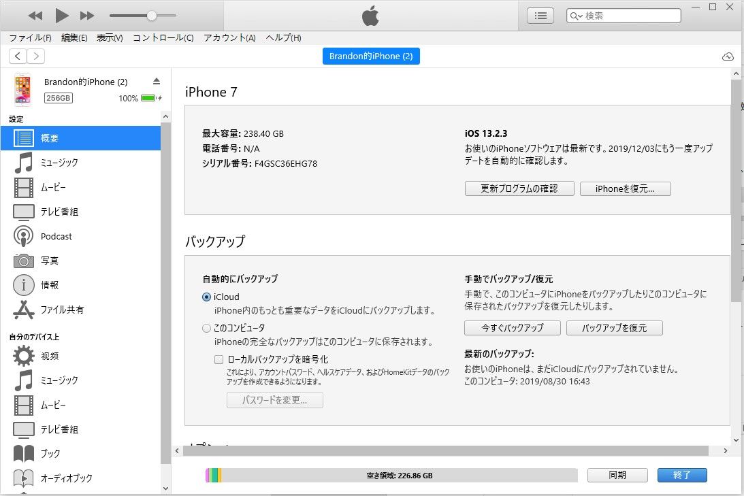Open the コントロール(C) menu
This screenshot has width=744, height=496.
163,38
